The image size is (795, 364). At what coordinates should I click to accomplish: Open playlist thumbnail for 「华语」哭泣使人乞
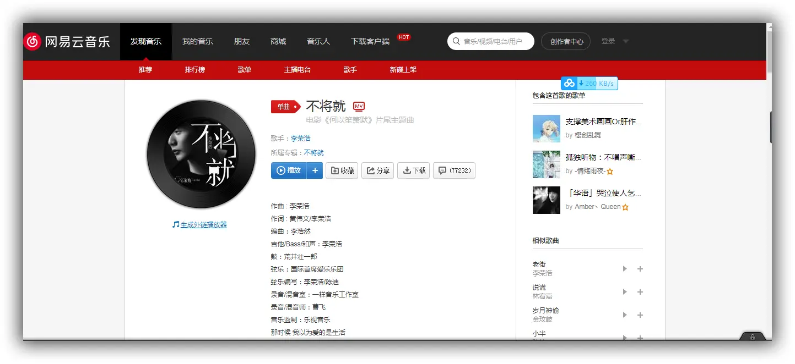click(547, 200)
